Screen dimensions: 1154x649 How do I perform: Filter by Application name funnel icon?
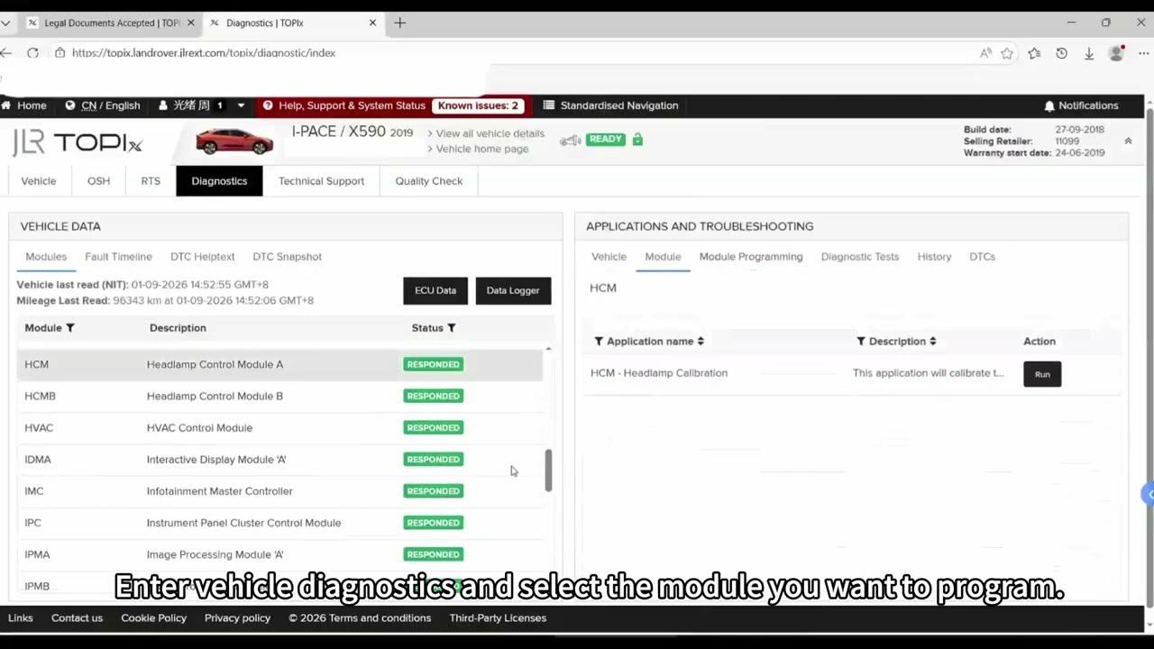tap(599, 342)
